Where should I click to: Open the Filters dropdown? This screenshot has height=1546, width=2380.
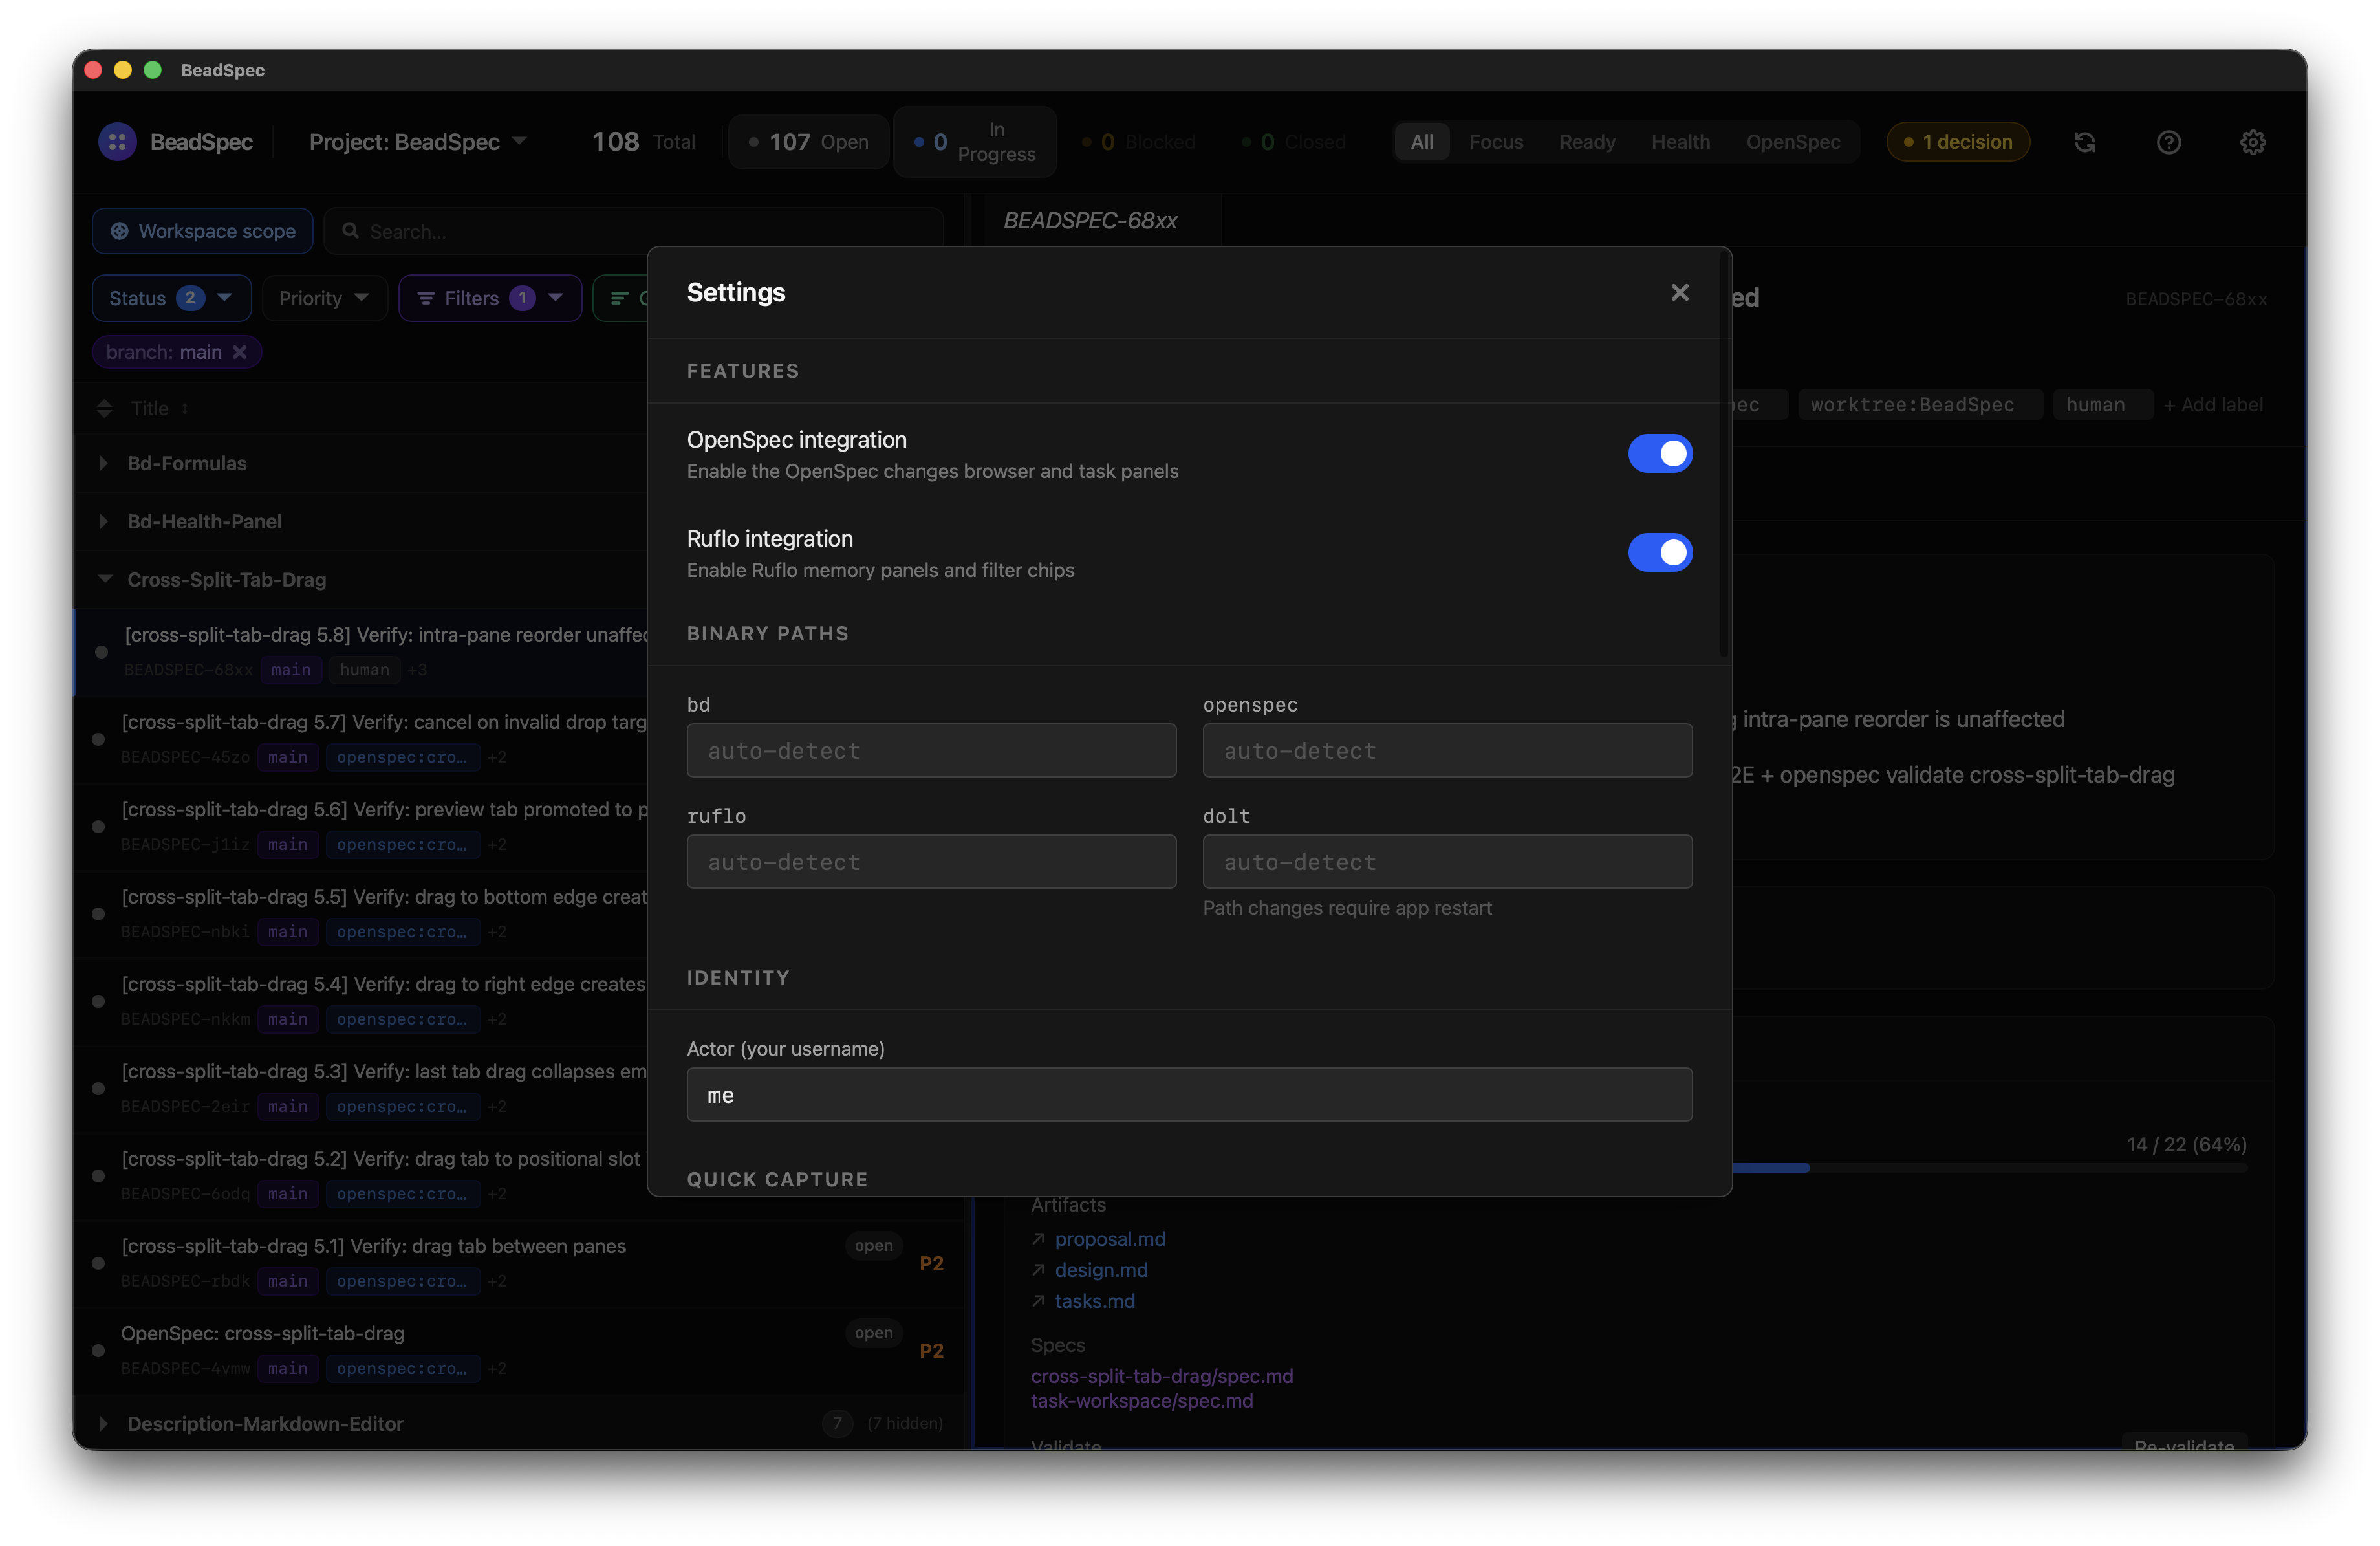490,298
